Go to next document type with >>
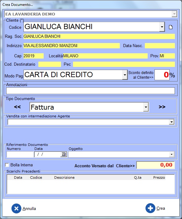This screenshot has height=219, width=182. point(162,107)
